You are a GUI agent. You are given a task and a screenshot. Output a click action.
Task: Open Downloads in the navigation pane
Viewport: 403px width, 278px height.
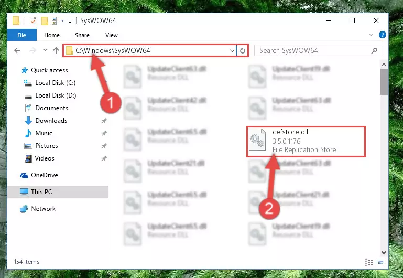click(51, 120)
